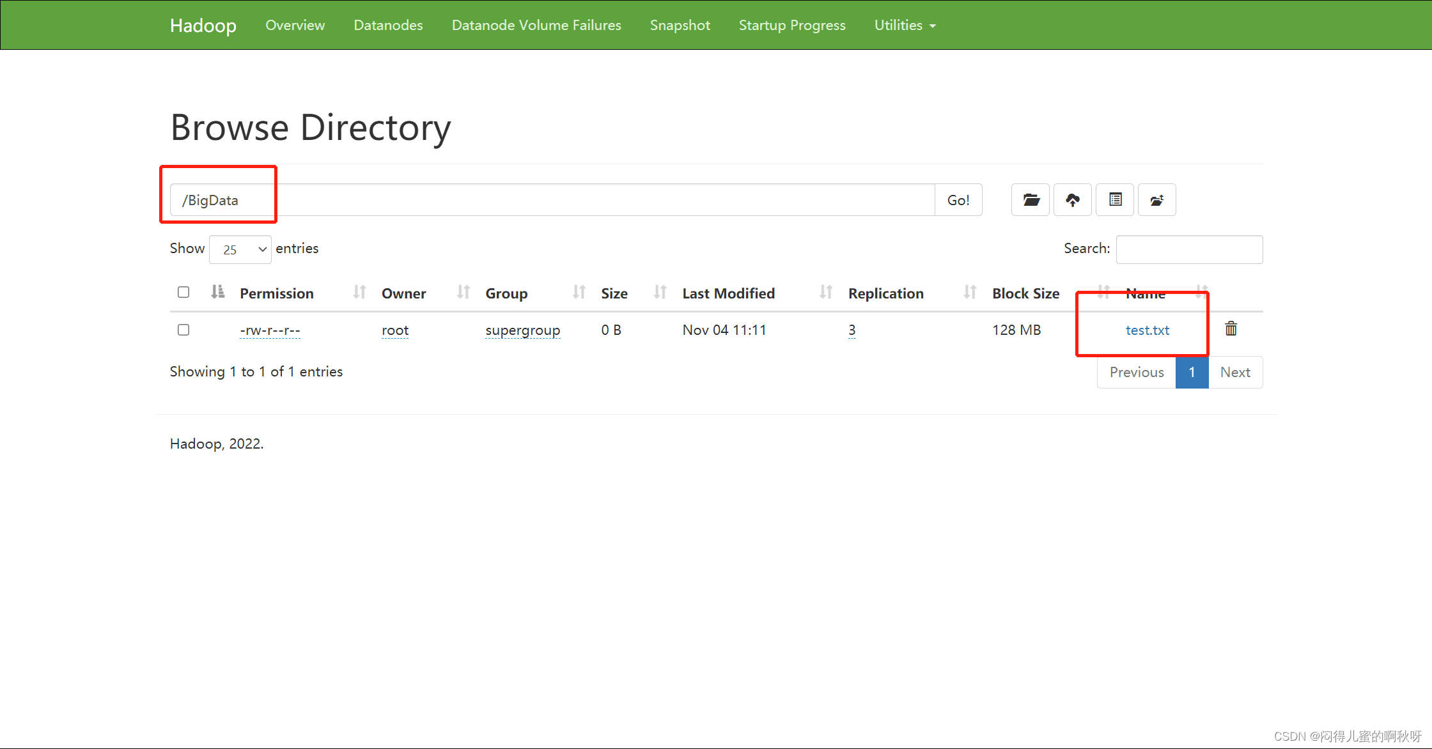The image size is (1432, 749).
Task: Sort by Last Modified column sort icon
Action: click(826, 293)
